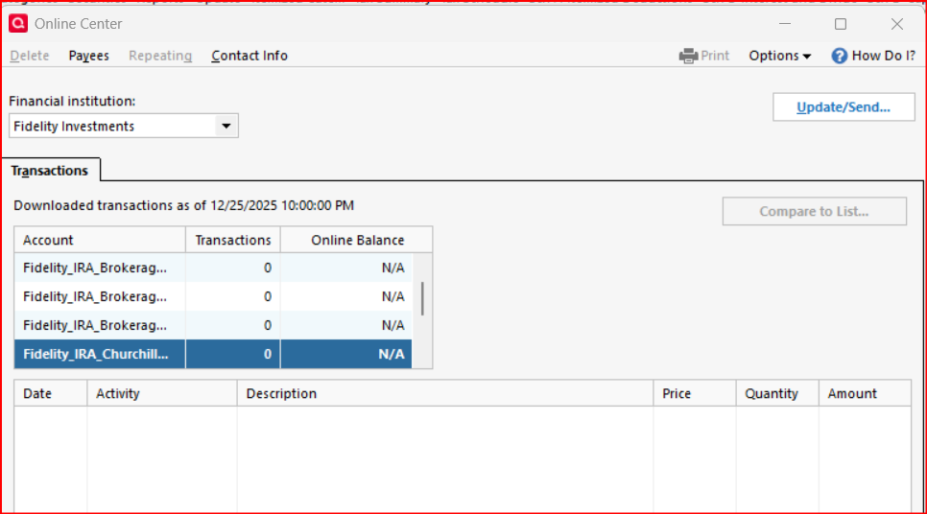Expand the Options dropdown menu
This screenshot has height=514, width=927.
(780, 56)
